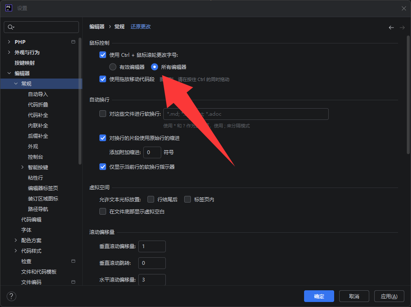Viewport: 411px width, 307px height.
Task: Expand the PHP tree node
Action: [9, 42]
